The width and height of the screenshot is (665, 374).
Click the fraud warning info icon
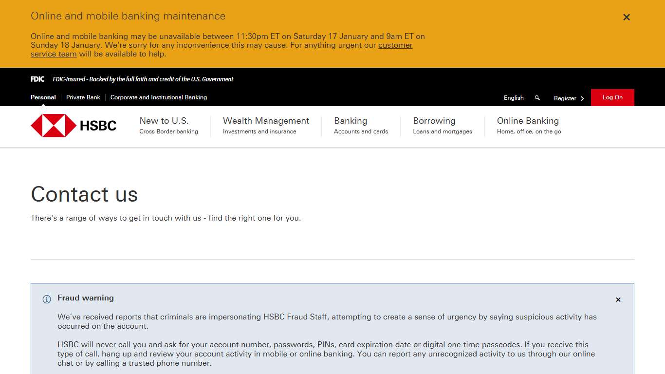46,299
